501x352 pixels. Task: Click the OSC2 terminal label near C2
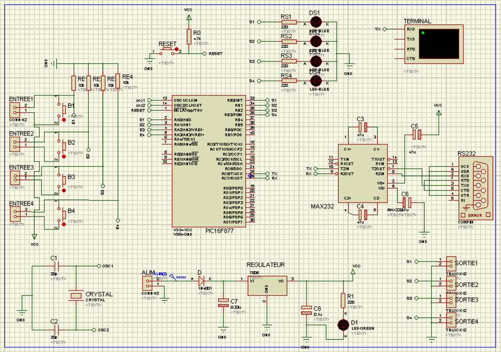coord(104,330)
